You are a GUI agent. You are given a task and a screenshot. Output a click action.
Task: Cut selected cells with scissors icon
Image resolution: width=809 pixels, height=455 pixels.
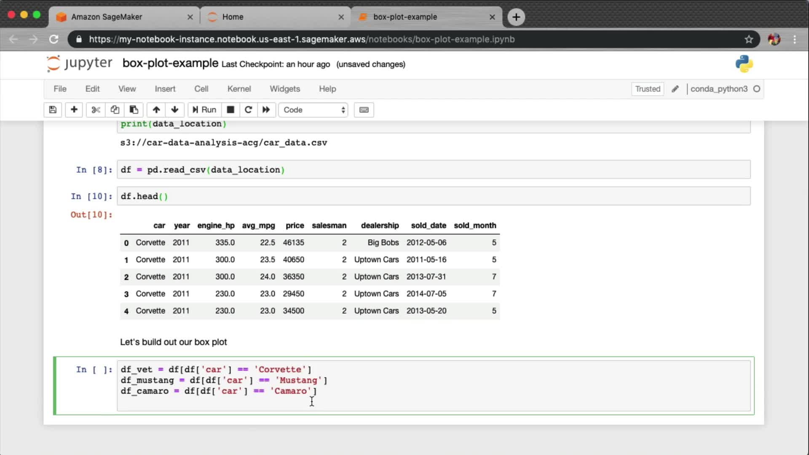click(96, 110)
